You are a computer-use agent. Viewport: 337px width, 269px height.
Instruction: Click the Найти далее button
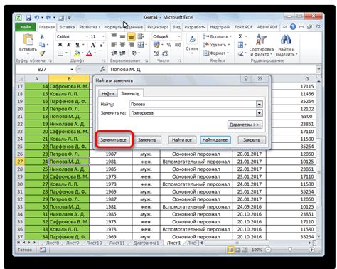pos(215,140)
